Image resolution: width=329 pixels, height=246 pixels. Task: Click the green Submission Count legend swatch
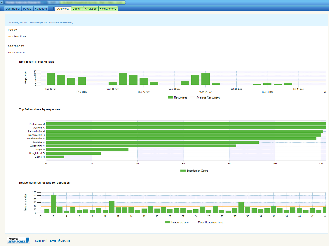tap(183, 171)
